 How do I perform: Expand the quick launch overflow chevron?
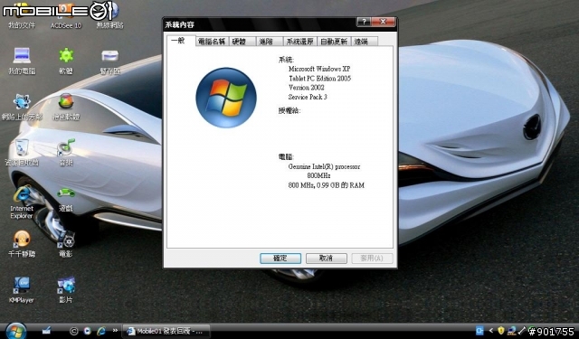click(115, 330)
